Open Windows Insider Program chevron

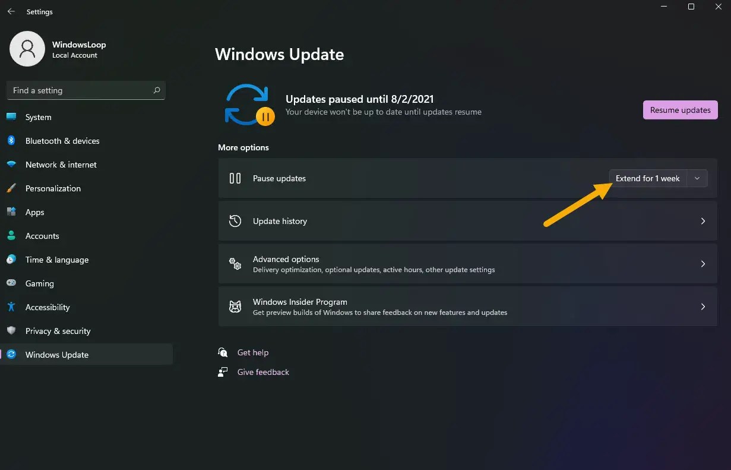point(703,307)
